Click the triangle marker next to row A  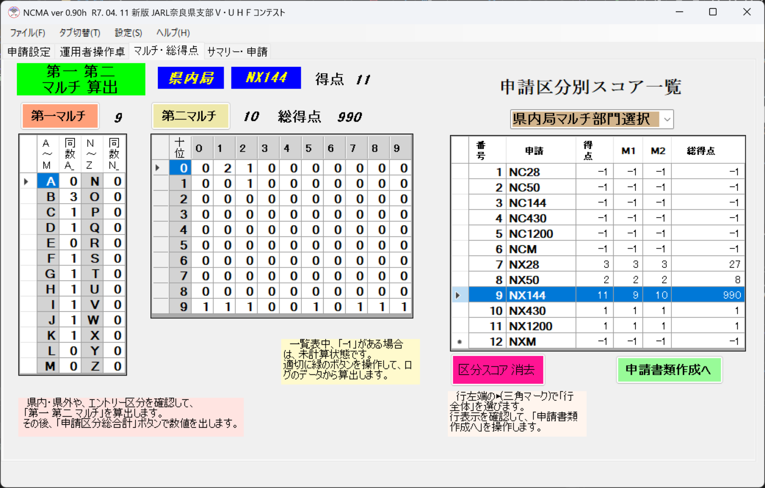point(26,181)
